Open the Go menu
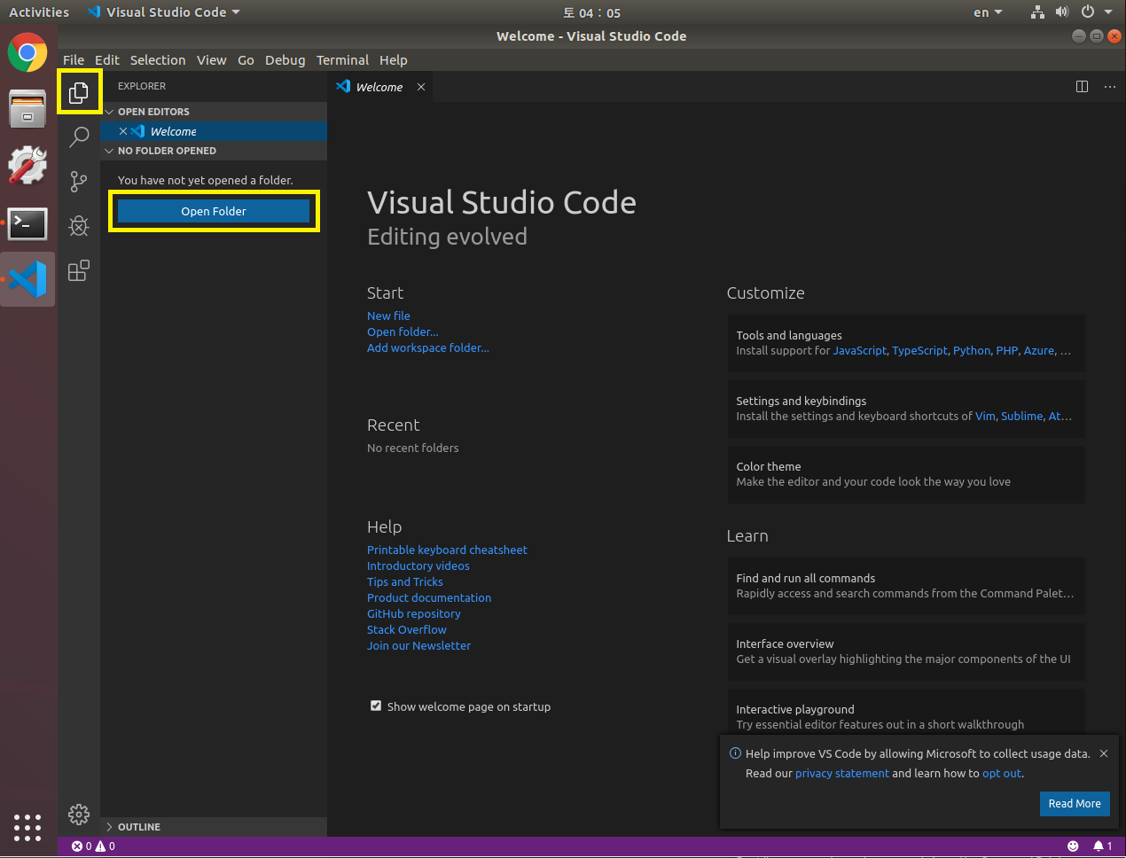The image size is (1126, 858). (x=246, y=60)
